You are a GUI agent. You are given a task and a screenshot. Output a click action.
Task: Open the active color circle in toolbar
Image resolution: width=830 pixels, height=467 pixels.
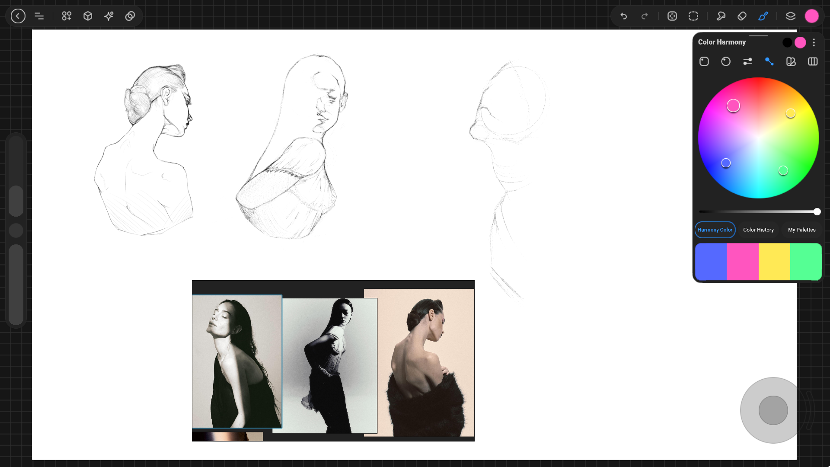coord(811,16)
